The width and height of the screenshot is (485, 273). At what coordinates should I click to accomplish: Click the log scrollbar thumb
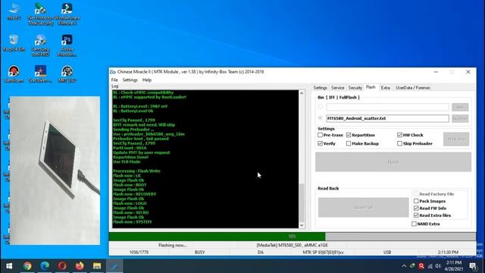click(302, 202)
